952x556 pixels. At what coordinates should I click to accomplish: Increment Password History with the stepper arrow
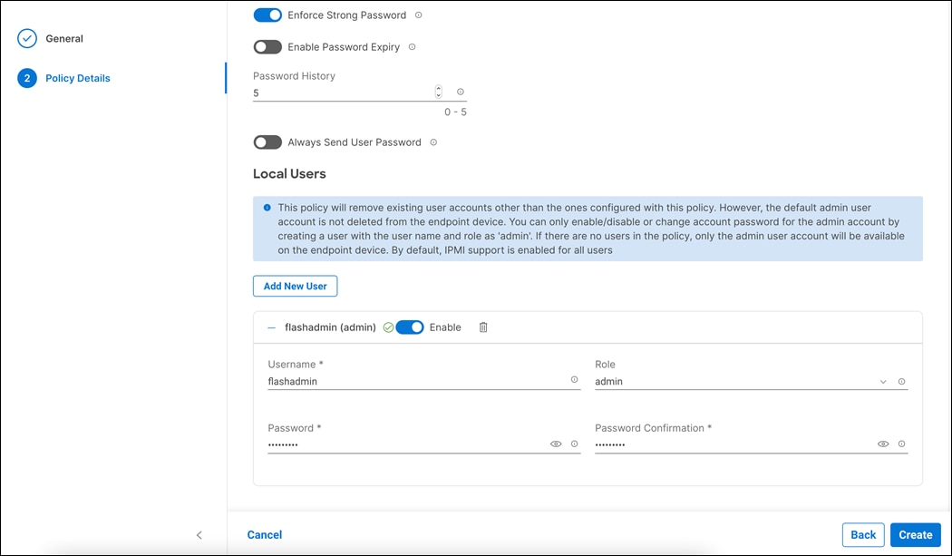click(438, 88)
